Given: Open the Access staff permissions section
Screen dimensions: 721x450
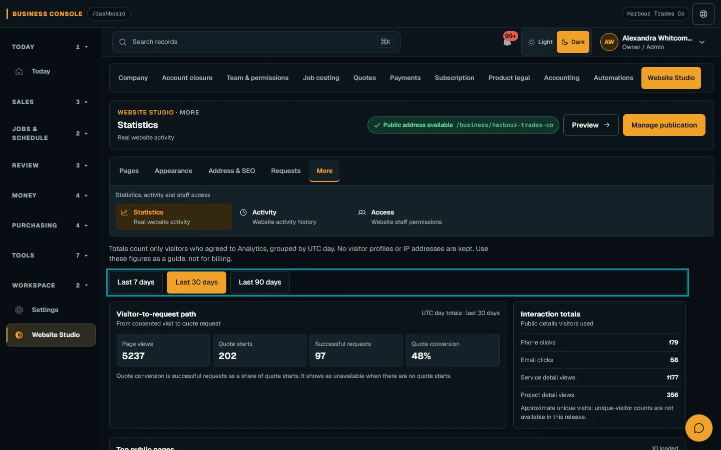Looking at the screenshot, I should click(412, 217).
